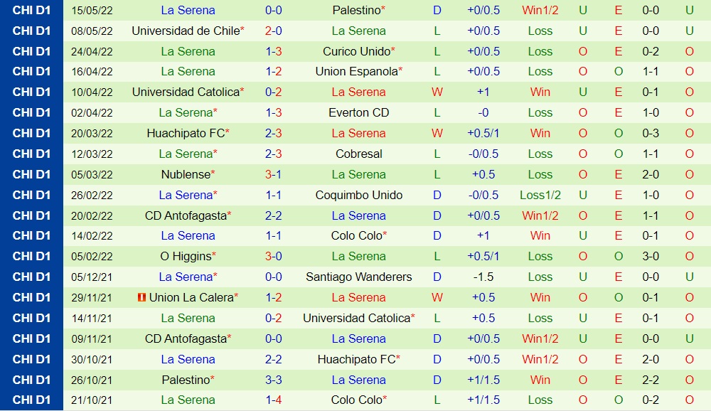711x411 pixels.
Task: Select the Santiago Wanderers team name
Action: tap(359, 277)
